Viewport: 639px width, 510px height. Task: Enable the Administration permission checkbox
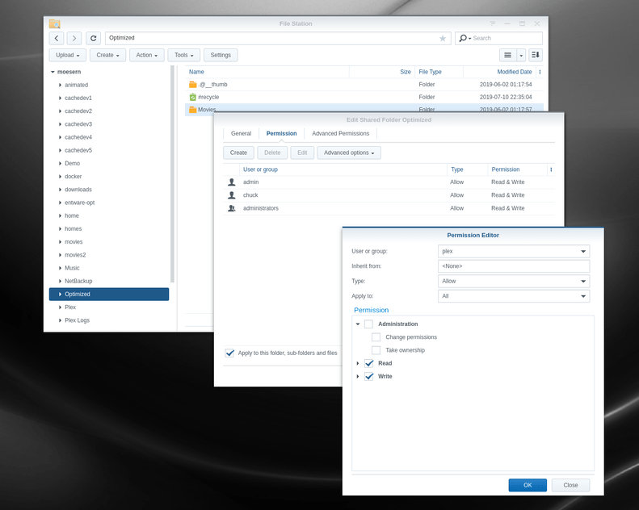click(x=369, y=324)
